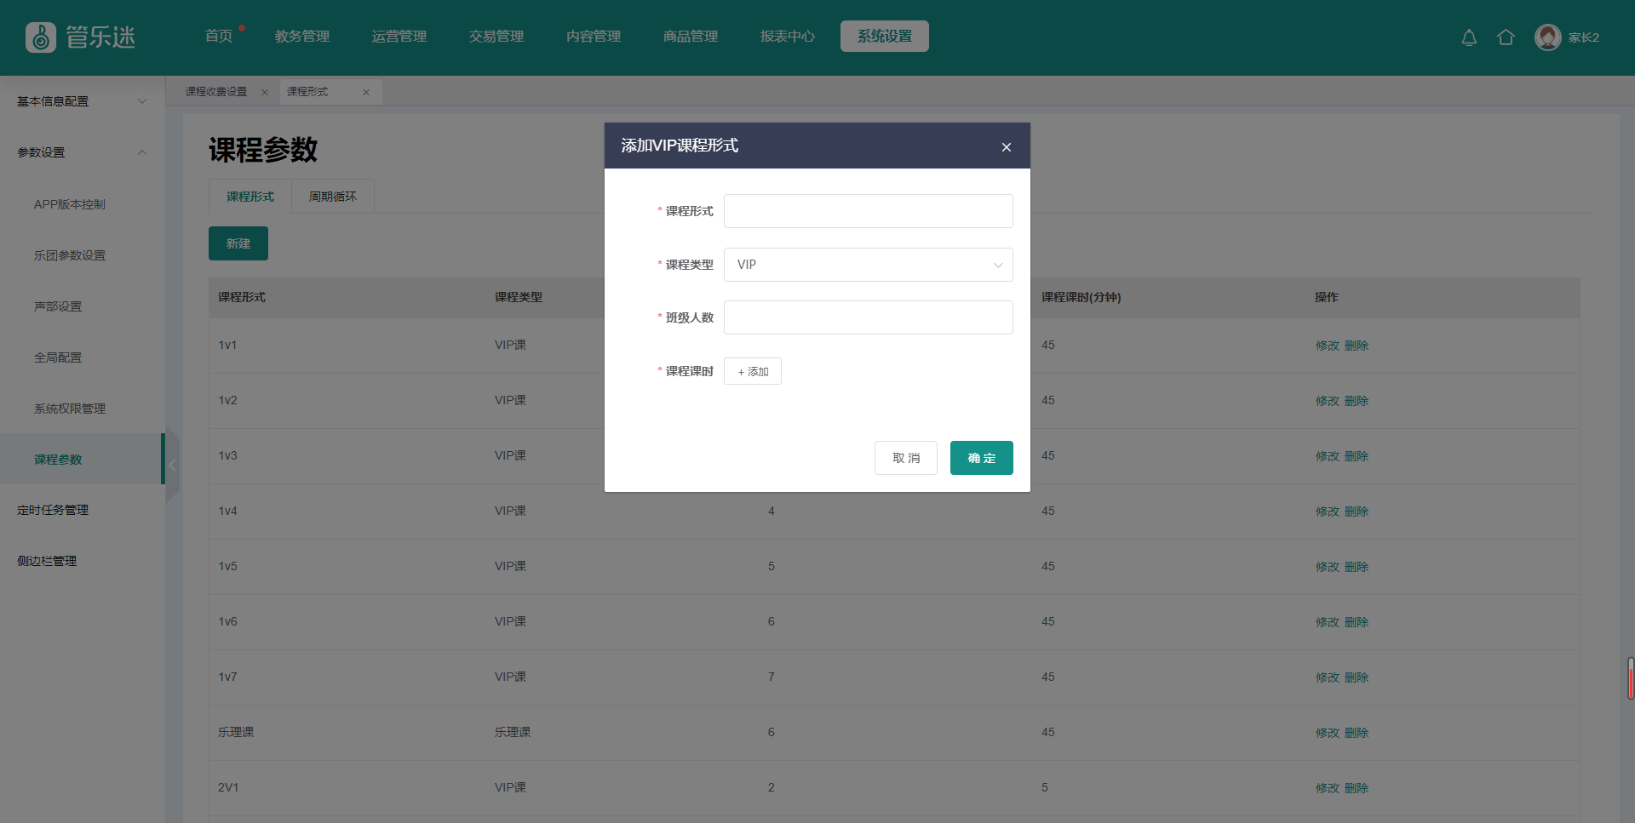Viewport: 1635px width, 823px height.
Task: Open 系统设置 in top navigation
Action: pos(884,37)
